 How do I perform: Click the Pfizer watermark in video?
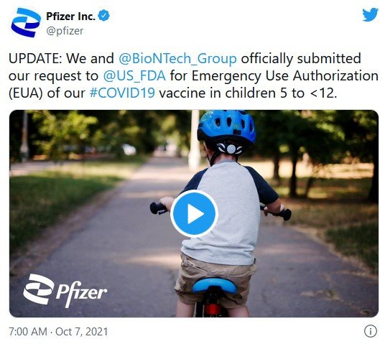pyautogui.click(x=65, y=290)
